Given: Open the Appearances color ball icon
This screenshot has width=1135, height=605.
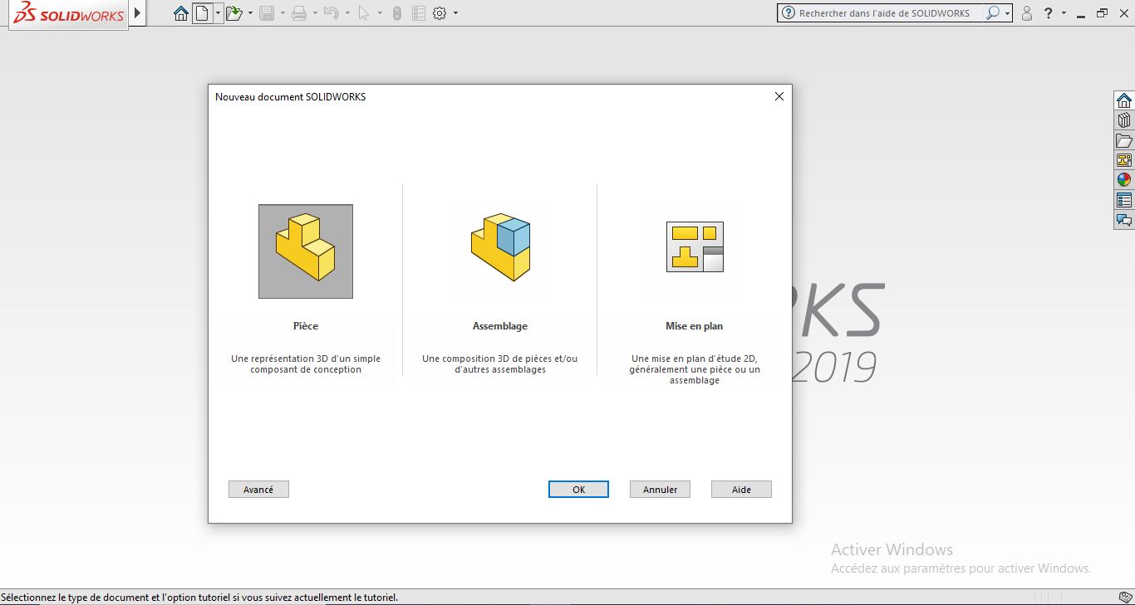Looking at the screenshot, I should [1124, 180].
